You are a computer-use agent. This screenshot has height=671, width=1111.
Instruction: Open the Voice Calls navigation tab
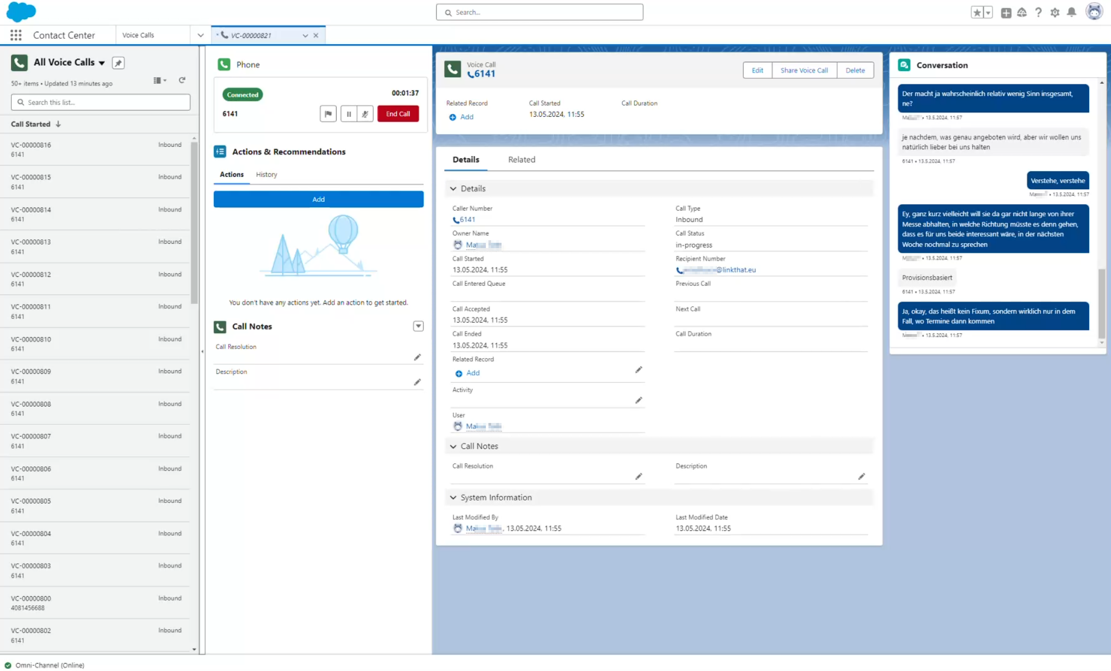(152, 35)
